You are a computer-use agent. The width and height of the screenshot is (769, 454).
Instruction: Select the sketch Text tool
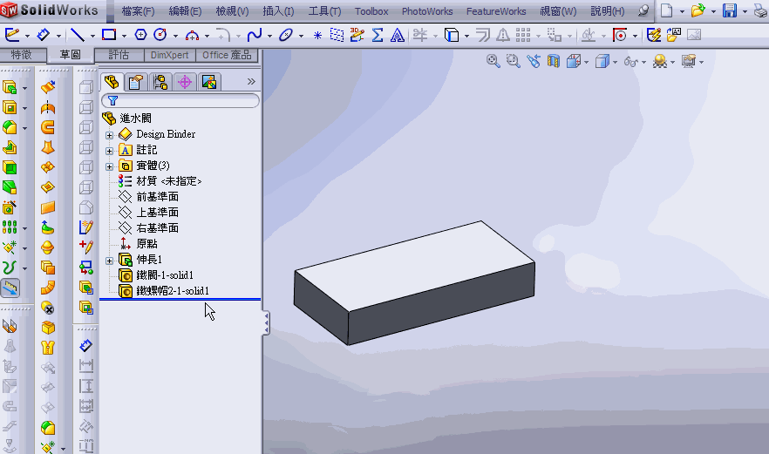pos(398,35)
